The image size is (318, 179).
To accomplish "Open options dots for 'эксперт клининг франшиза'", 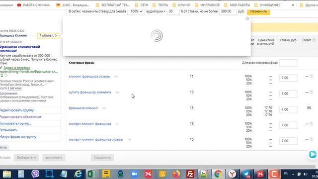I will pyautogui.click(x=117, y=124).
